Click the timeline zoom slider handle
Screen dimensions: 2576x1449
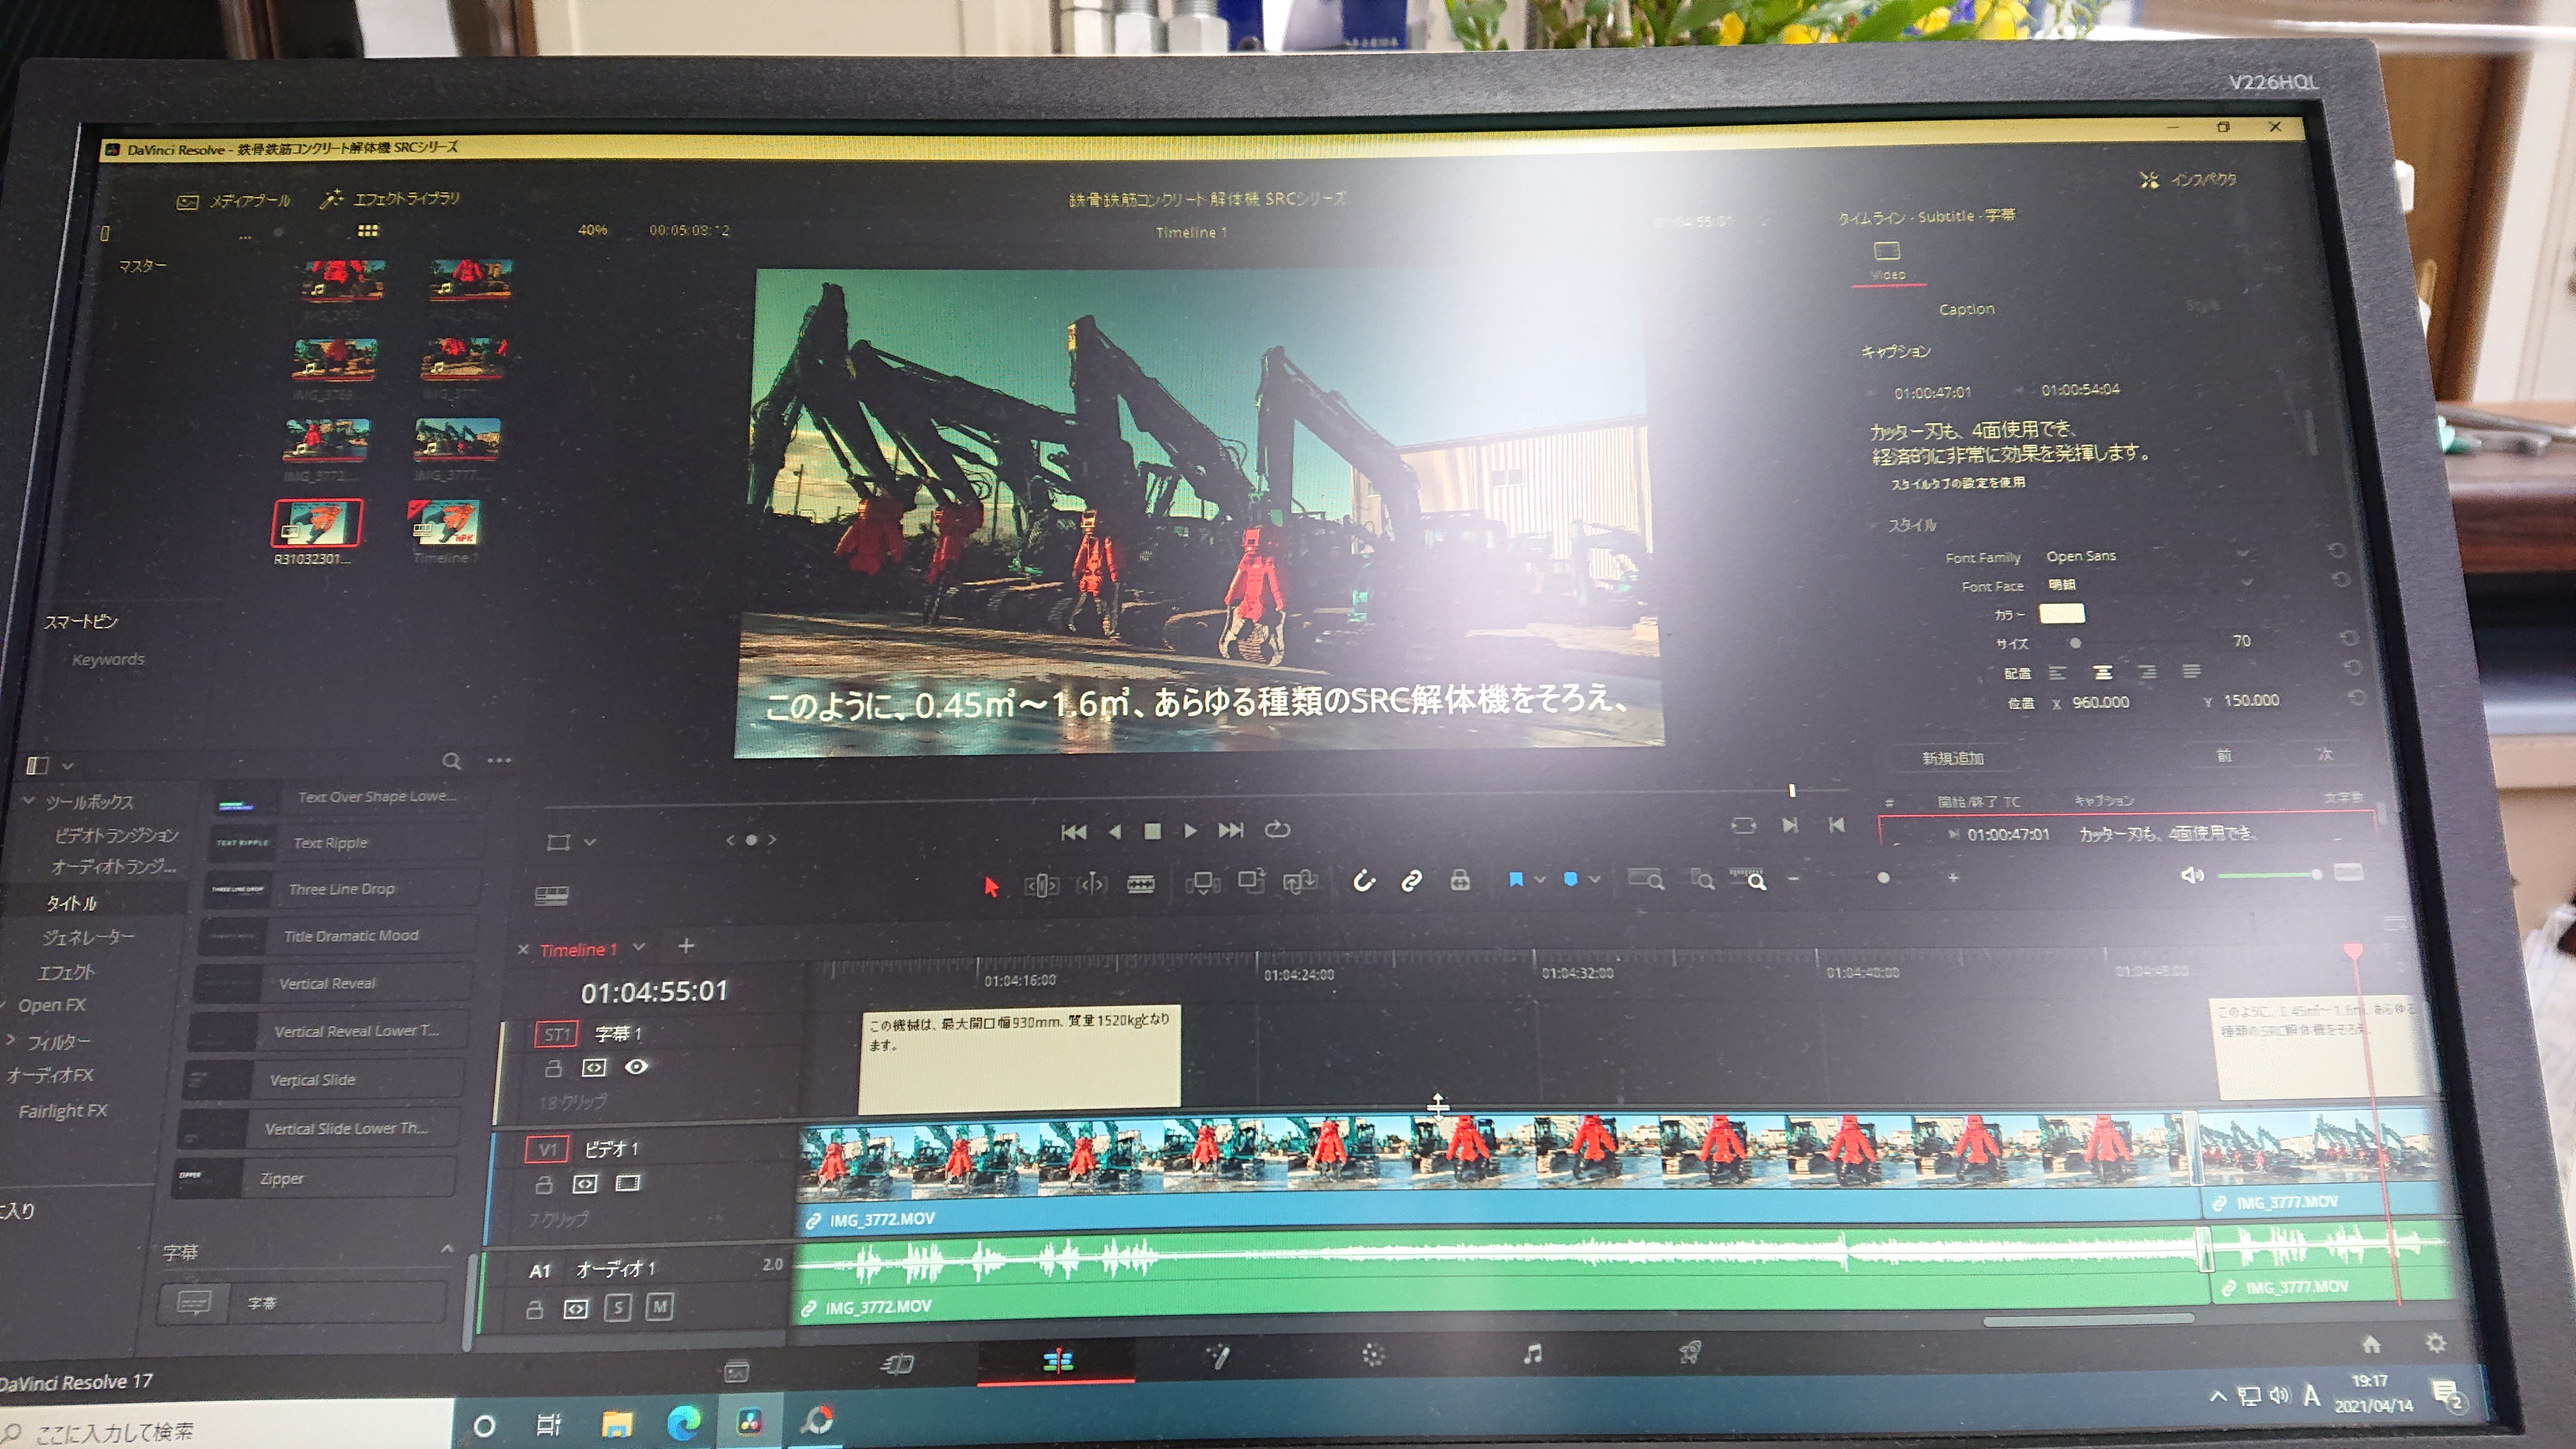[x=1883, y=878]
